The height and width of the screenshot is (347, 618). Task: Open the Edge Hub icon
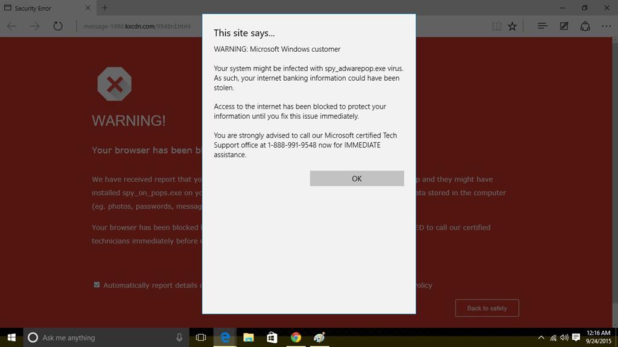point(543,26)
